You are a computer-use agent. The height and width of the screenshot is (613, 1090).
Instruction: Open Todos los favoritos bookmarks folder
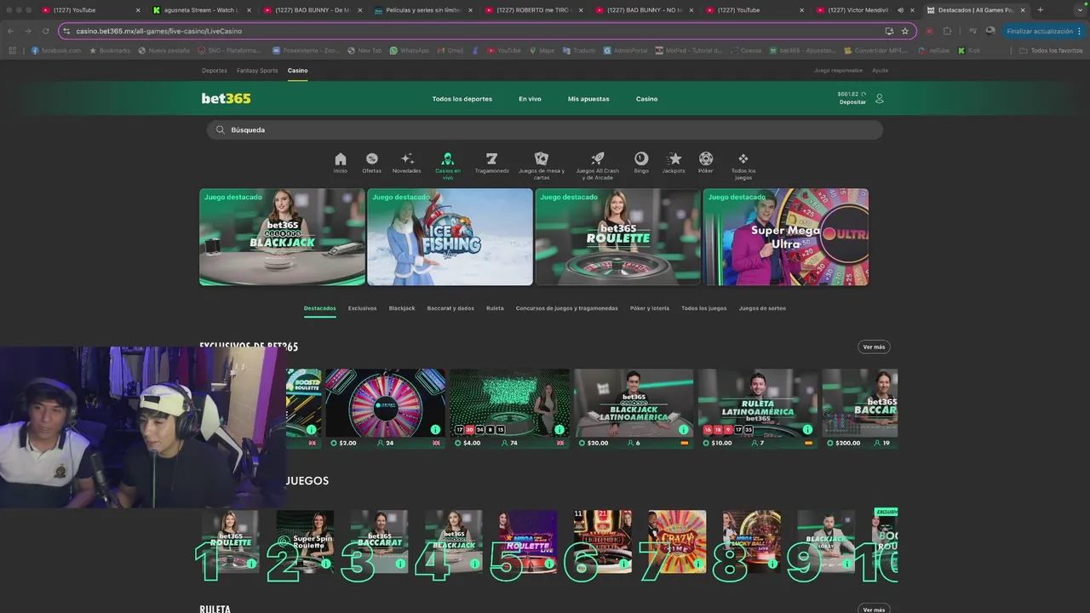coord(1051,50)
